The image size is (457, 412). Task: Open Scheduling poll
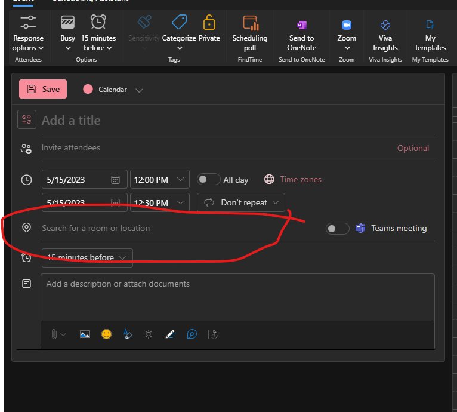(250, 33)
